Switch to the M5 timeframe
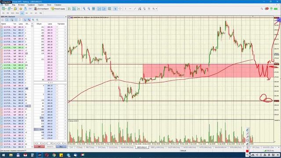The width and height of the screenshot is (281, 158). [8, 13]
